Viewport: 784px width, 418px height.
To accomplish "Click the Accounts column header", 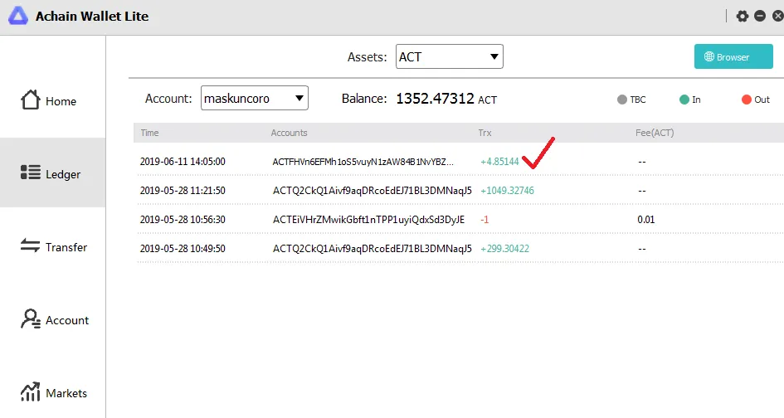I will (x=289, y=133).
